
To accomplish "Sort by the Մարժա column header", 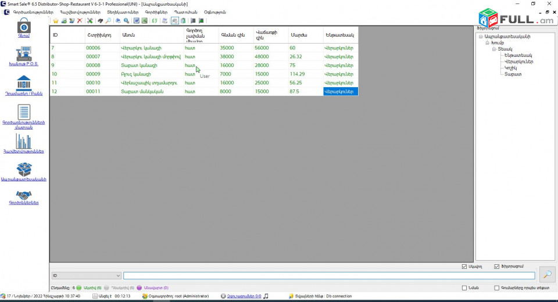I will click(306, 35).
